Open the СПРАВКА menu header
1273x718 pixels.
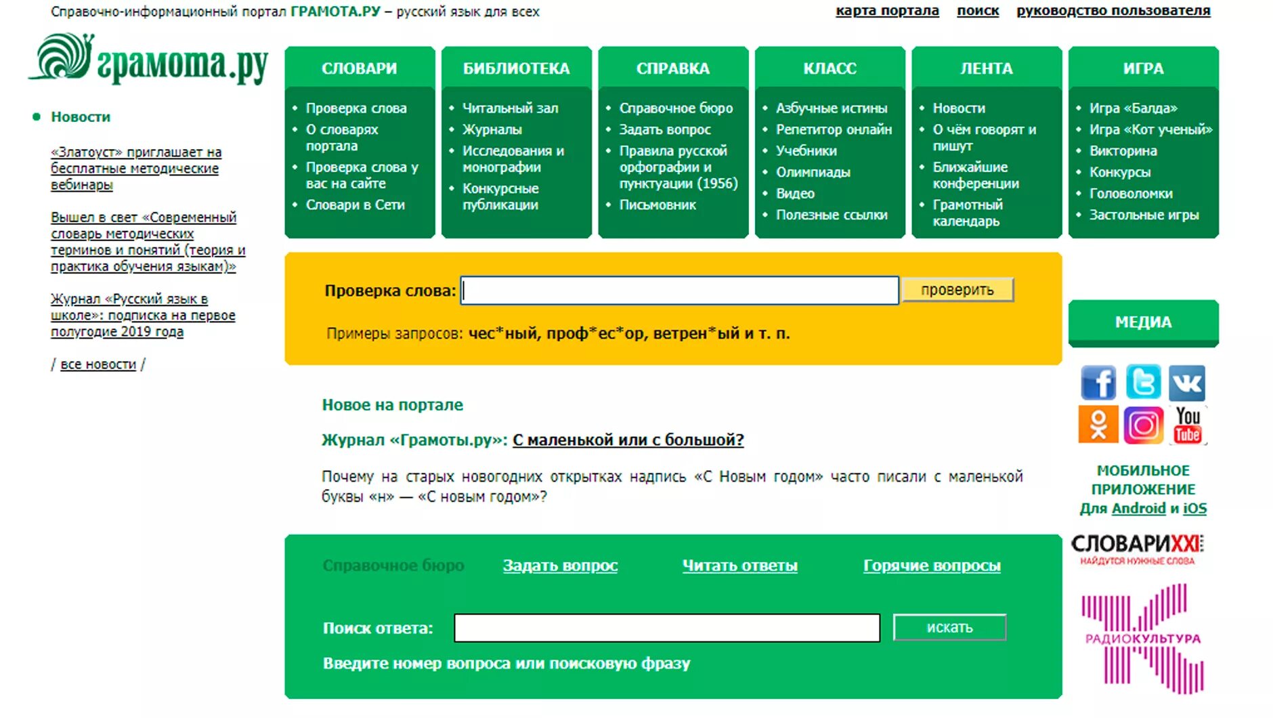pyautogui.click(x=673, y=68)
